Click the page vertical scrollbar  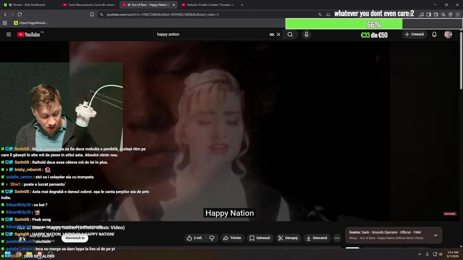point(461,61)
